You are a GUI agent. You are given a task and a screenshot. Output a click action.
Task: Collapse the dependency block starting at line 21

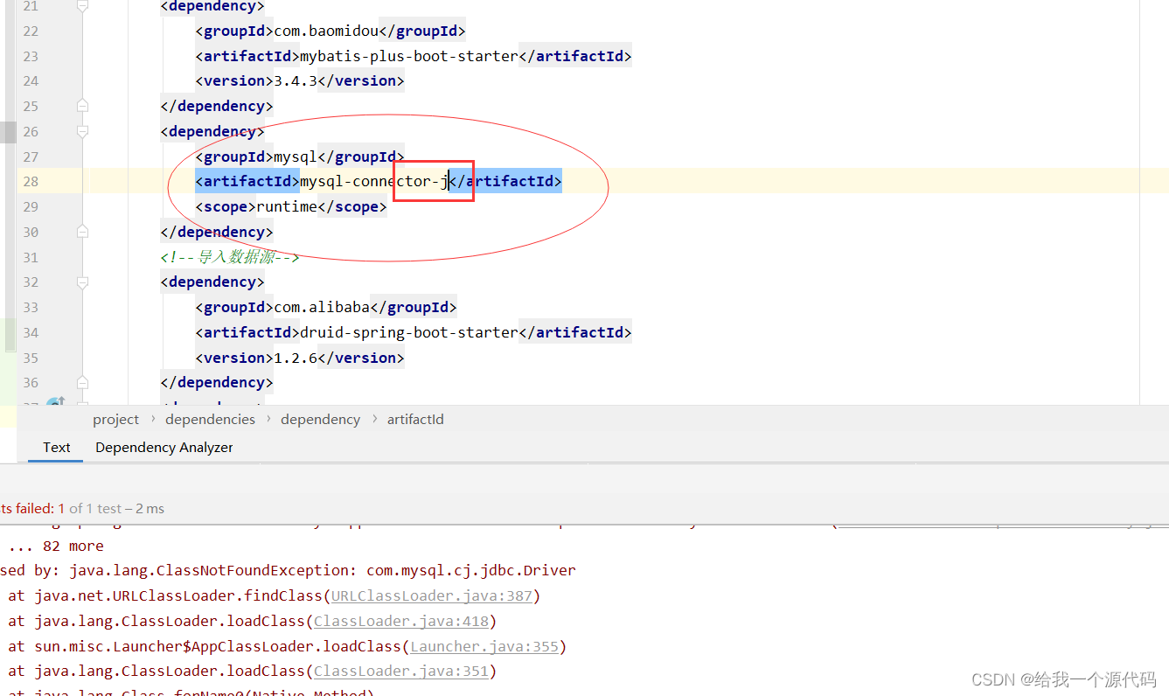pos(82,6)
